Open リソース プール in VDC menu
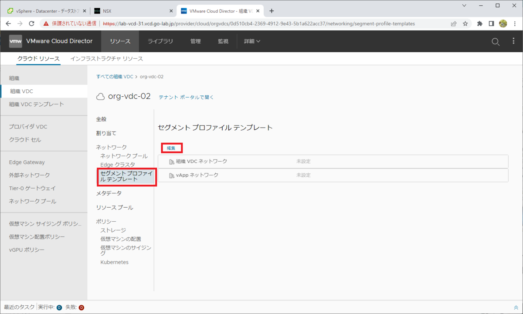 (x=115, y=208)
